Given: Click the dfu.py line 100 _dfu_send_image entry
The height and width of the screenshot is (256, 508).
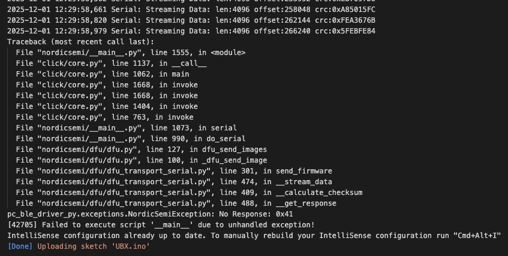Looking at the screenshot, I should tap(142, 160).
